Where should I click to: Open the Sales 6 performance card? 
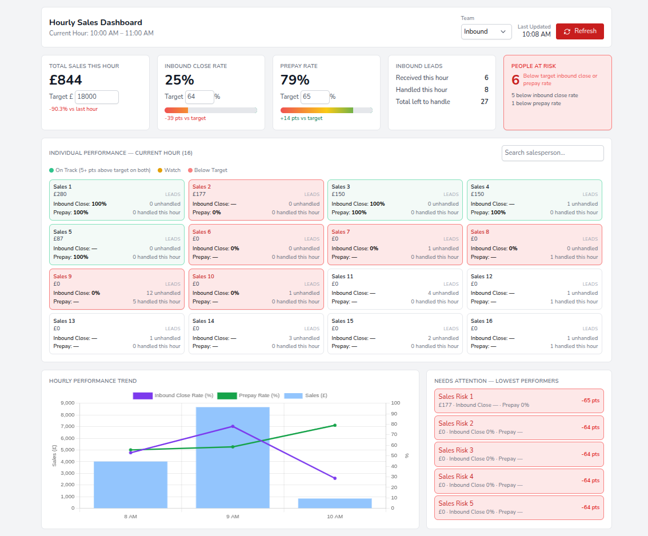click(x=256, y=245)
